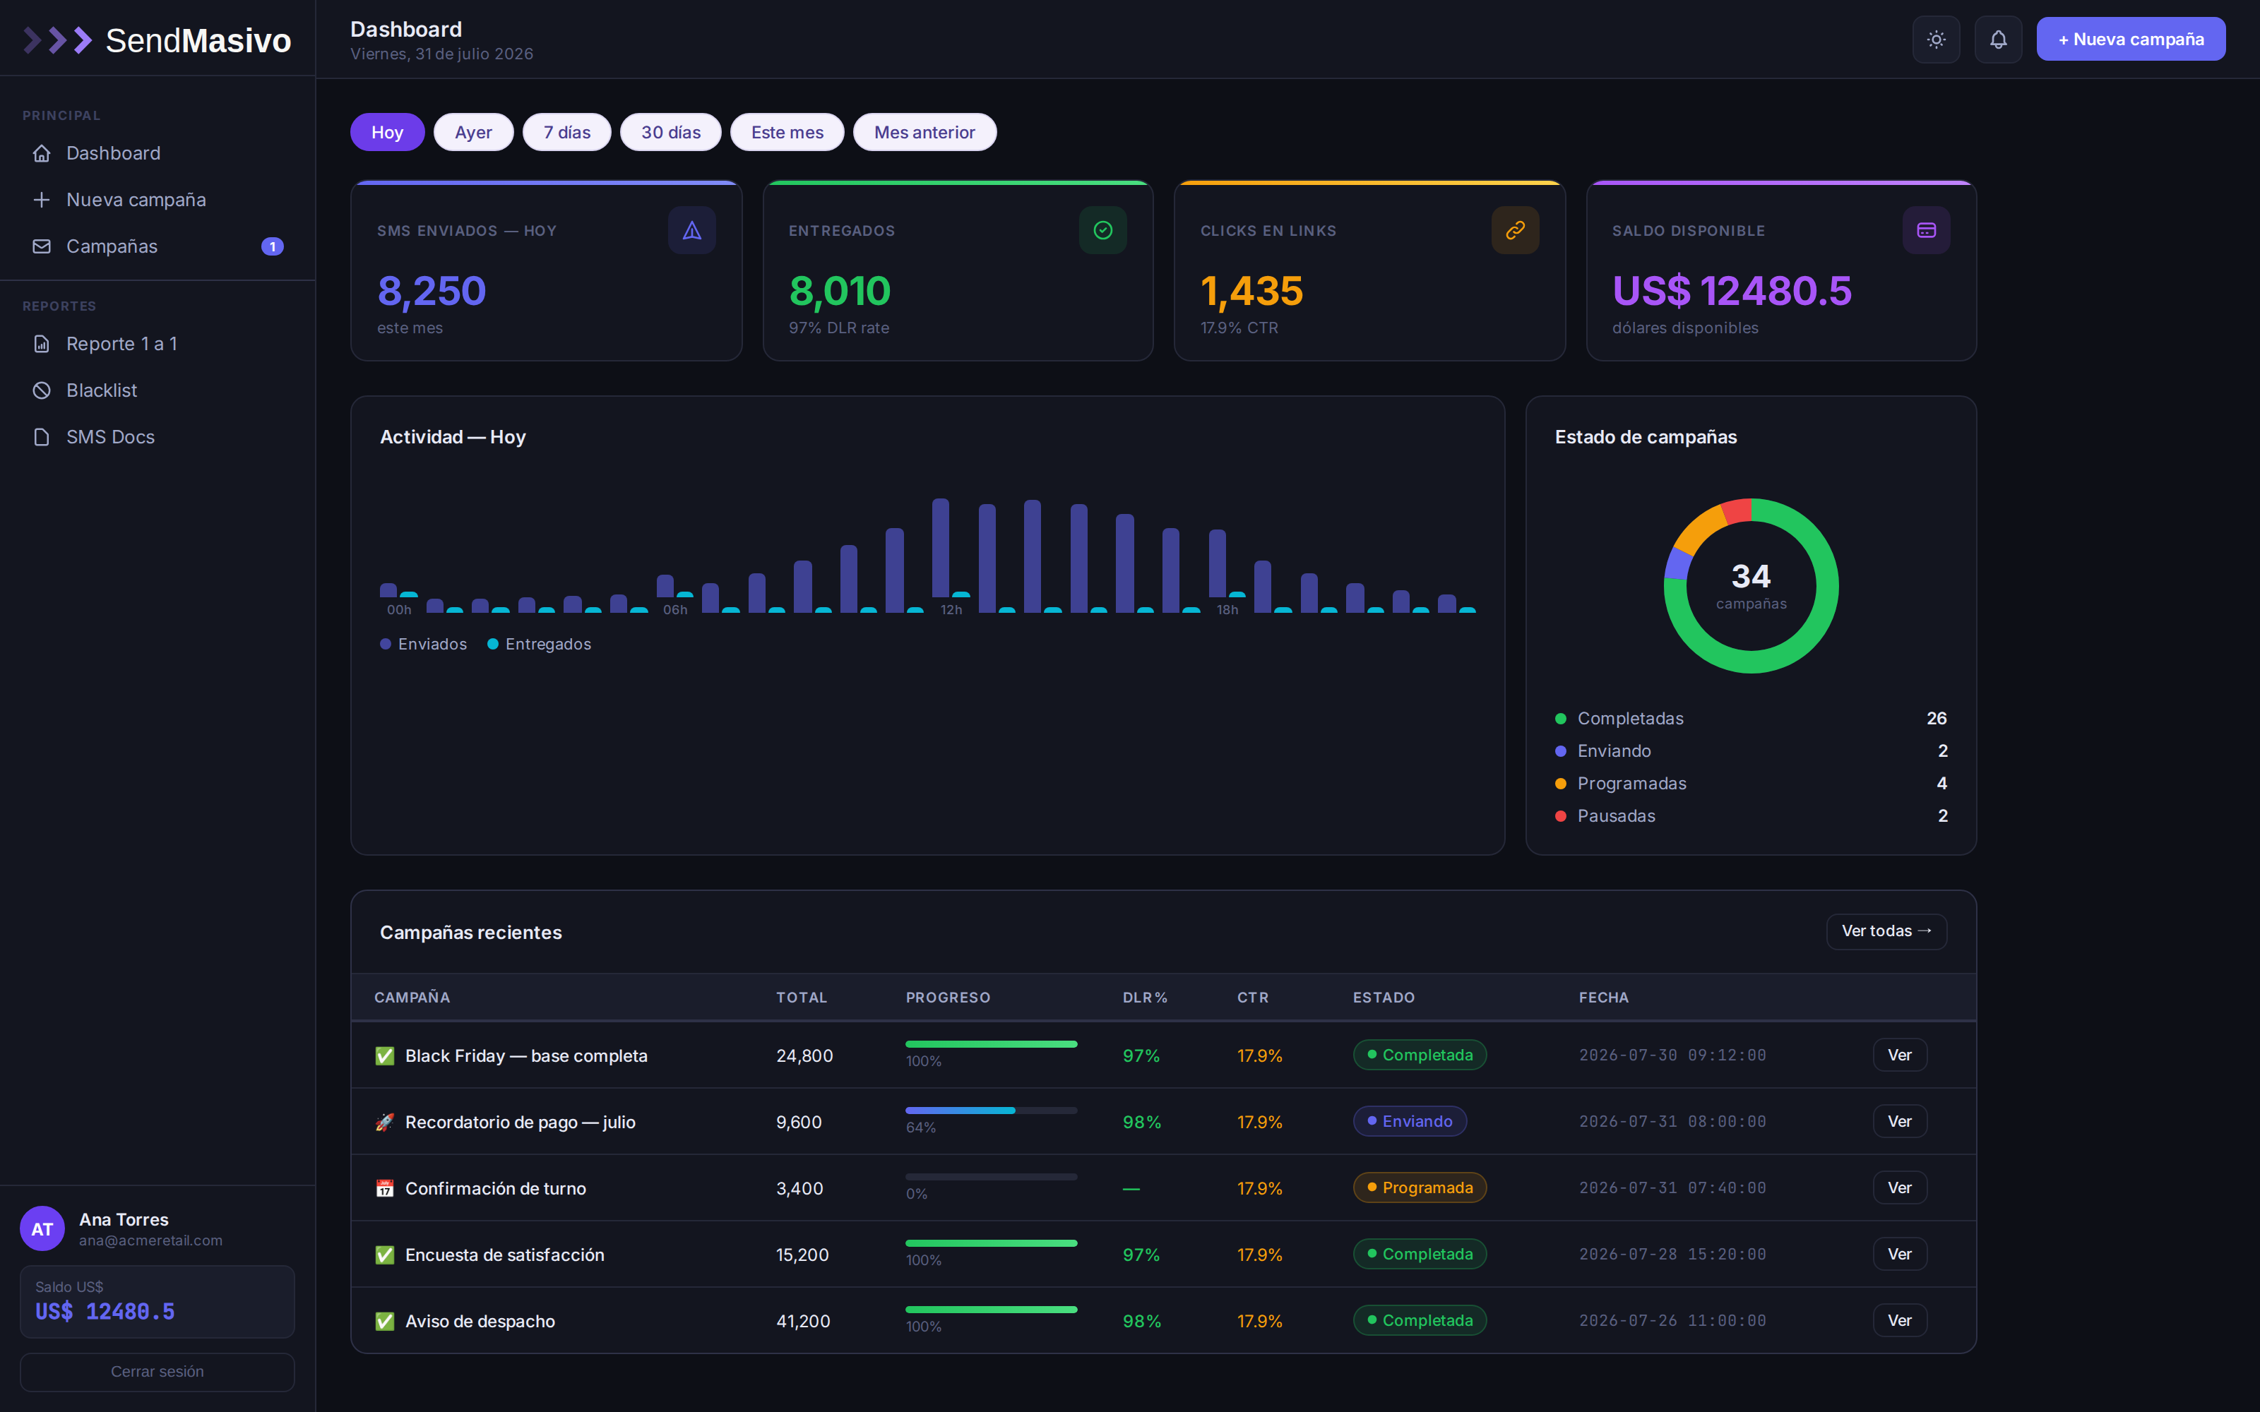Click the report icon beside Reporte 1 a 1
This screenshot has height=1412, width=2260.
click(x=42, y=344)
